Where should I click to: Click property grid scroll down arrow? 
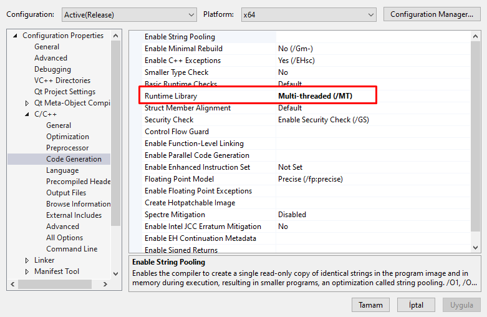click(x=475, y=247)
